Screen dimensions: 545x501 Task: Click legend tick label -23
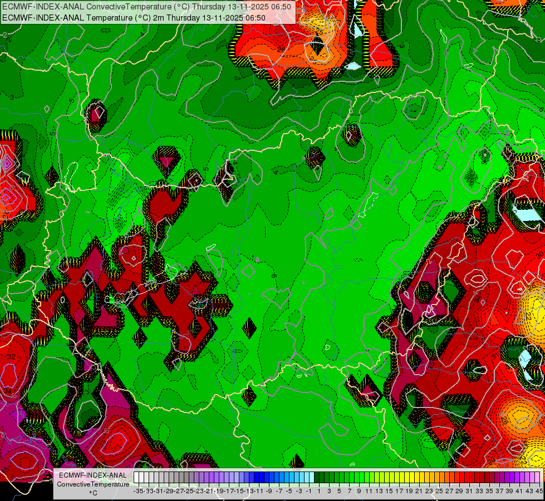point(199,491)
